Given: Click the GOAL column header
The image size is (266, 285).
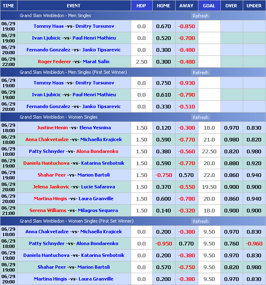Looking at the screenshot, I should click(209, 6).
